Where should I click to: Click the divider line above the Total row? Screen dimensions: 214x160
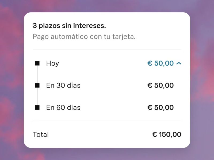coord(107,121)
